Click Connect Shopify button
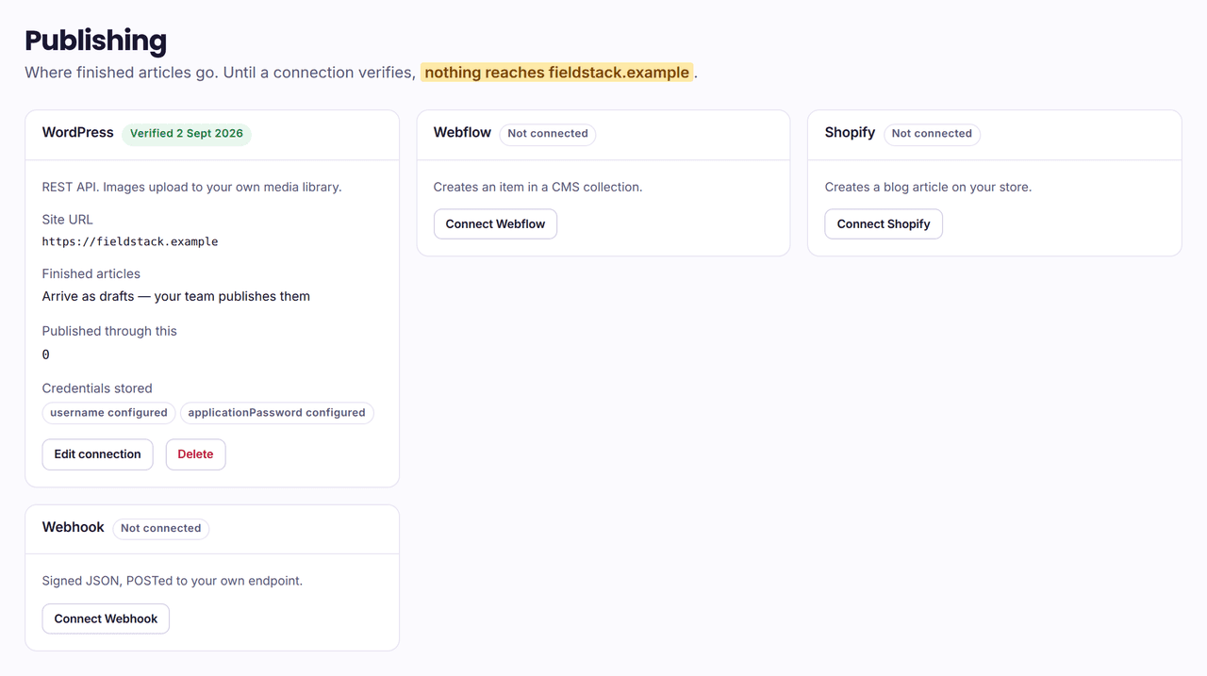The width and height of the screenshot is (1207, 676). pyautogui.click(x=884, y=224)
